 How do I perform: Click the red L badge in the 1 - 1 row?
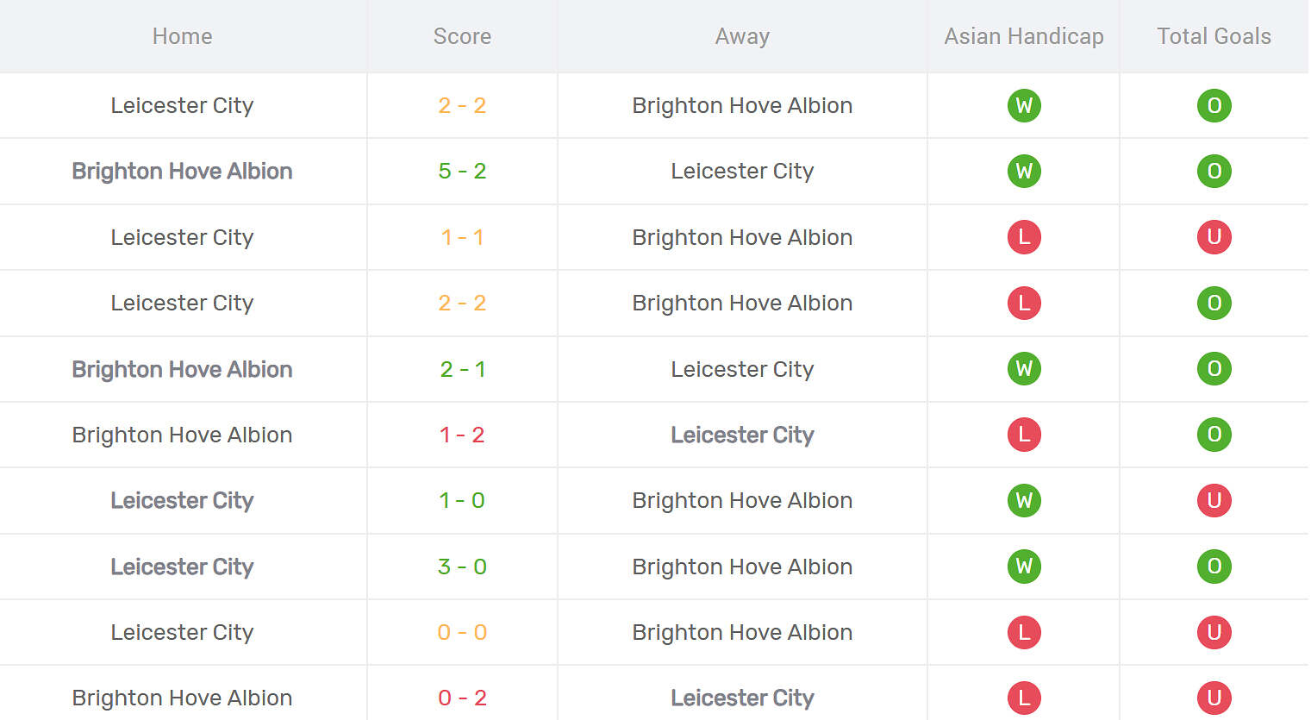1024,237
